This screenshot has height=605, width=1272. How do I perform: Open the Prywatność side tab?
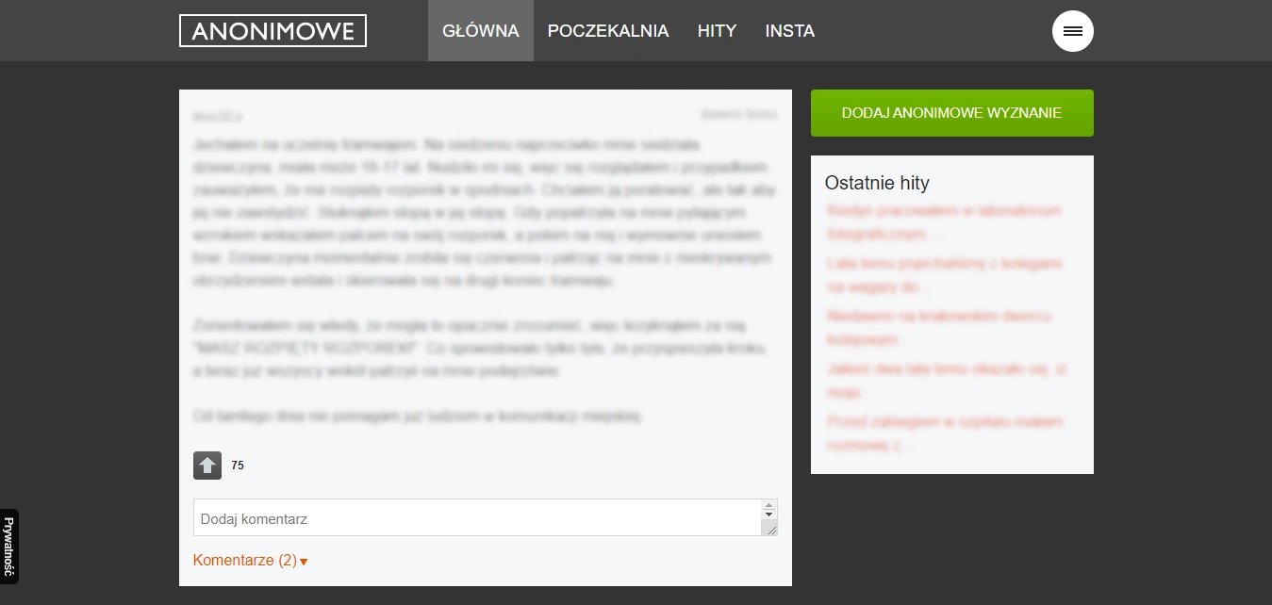pos(8,547)
